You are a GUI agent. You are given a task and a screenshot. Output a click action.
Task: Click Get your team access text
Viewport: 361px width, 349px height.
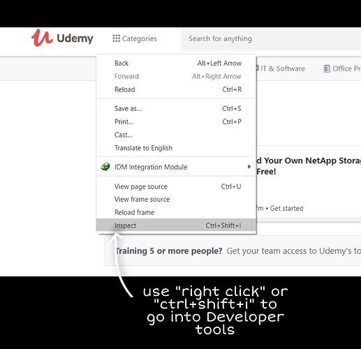(294, 251)
